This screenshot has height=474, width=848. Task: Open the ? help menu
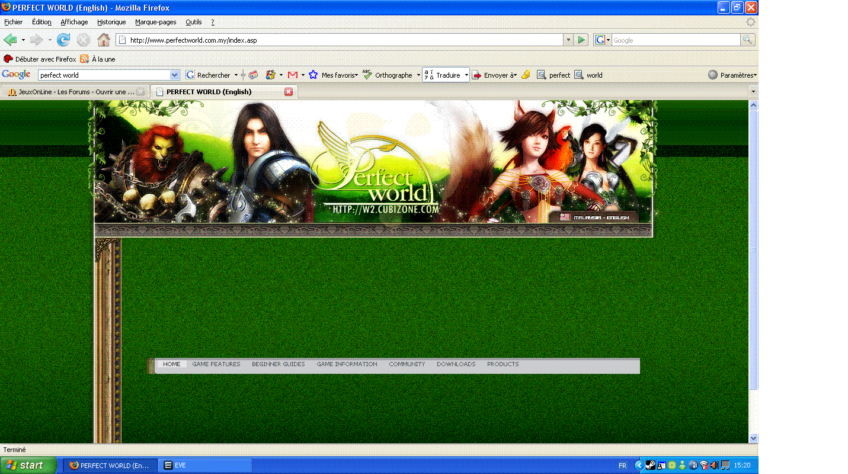(213, 22)
